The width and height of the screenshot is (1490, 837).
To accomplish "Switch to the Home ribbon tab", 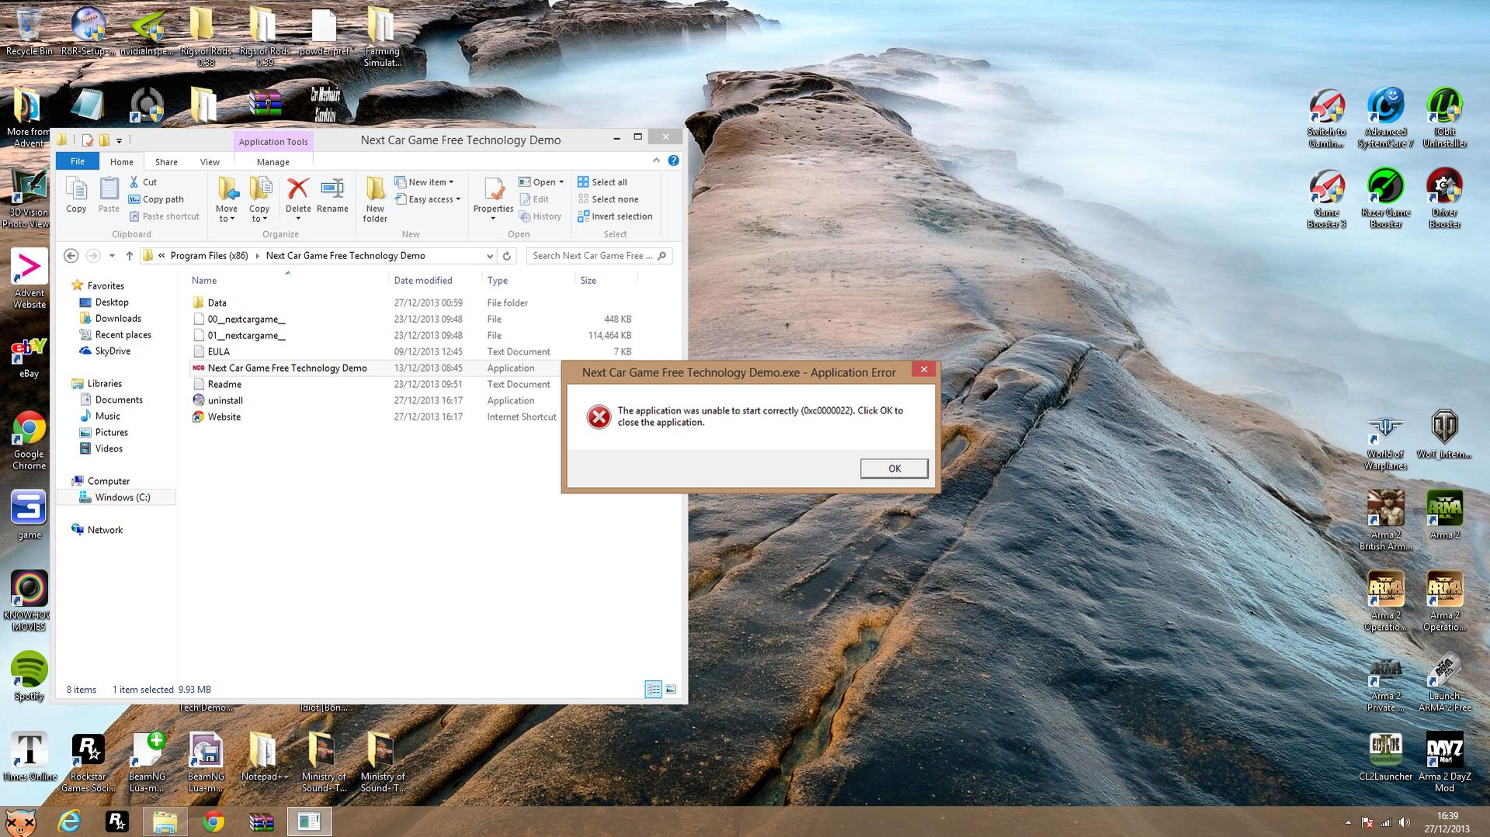I will 122,162.
